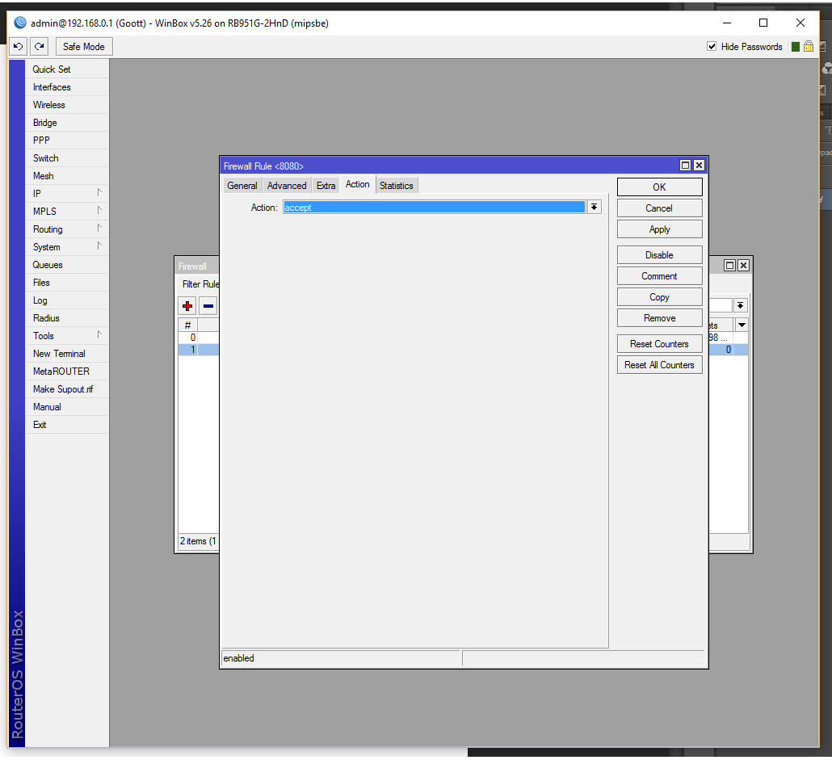Click the # column header

(188, 325)
